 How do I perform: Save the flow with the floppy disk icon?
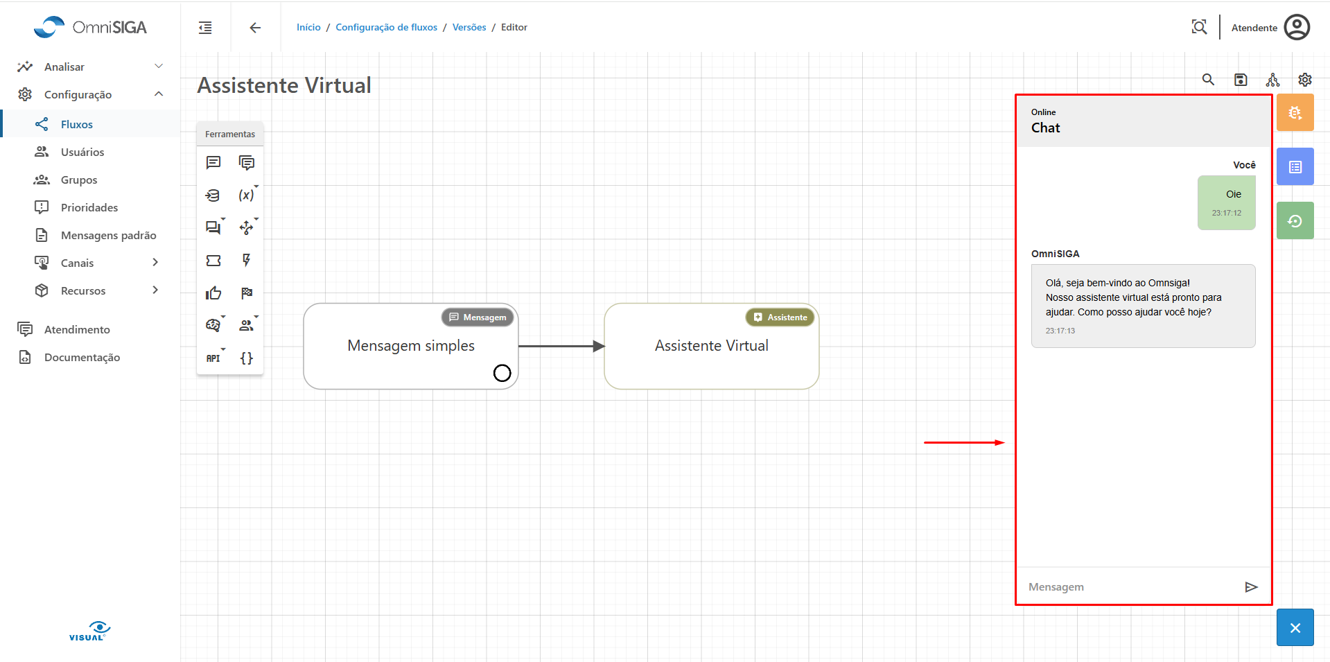point(1241,80)
